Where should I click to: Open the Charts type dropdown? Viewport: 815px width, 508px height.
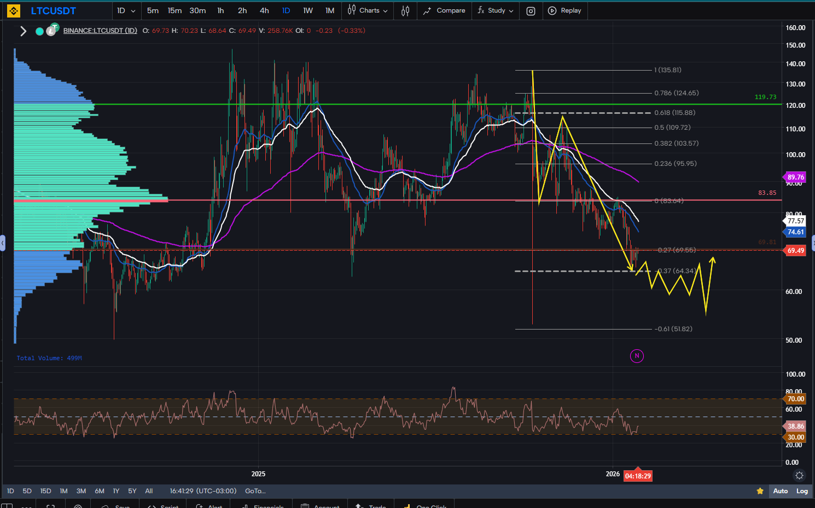tap(368, 10)
